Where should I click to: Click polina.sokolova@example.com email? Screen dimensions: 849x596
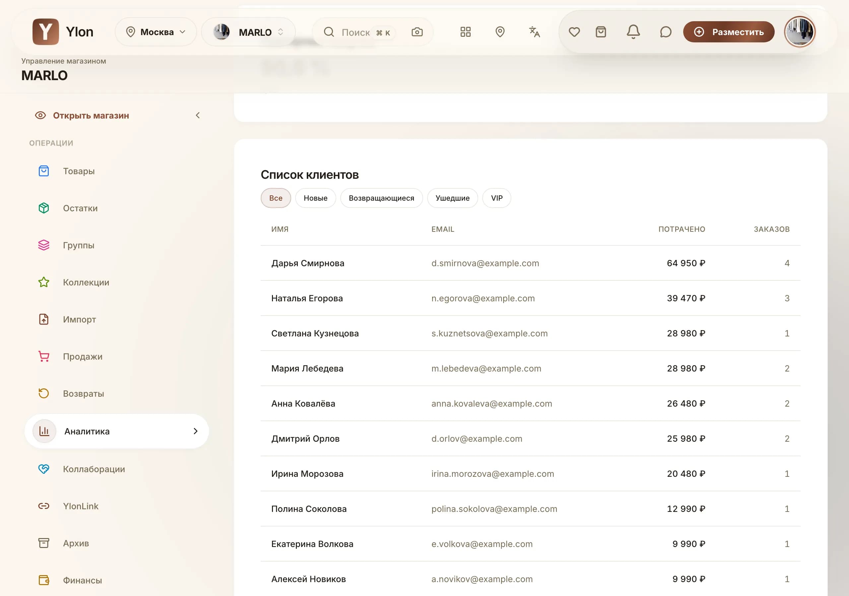click(494, 509)
